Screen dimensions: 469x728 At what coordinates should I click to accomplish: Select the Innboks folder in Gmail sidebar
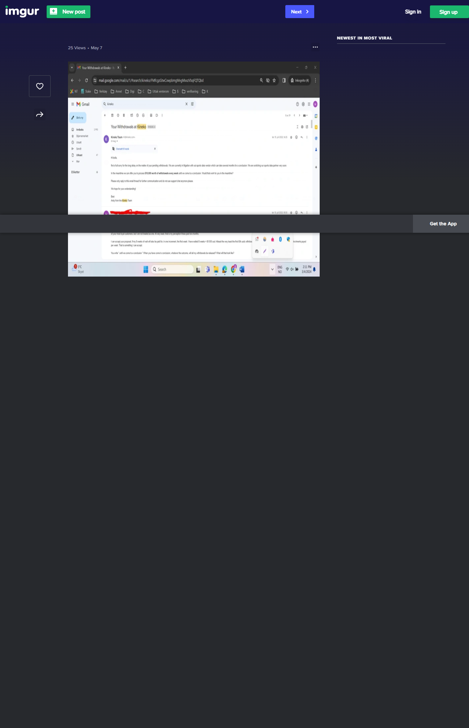80,130
